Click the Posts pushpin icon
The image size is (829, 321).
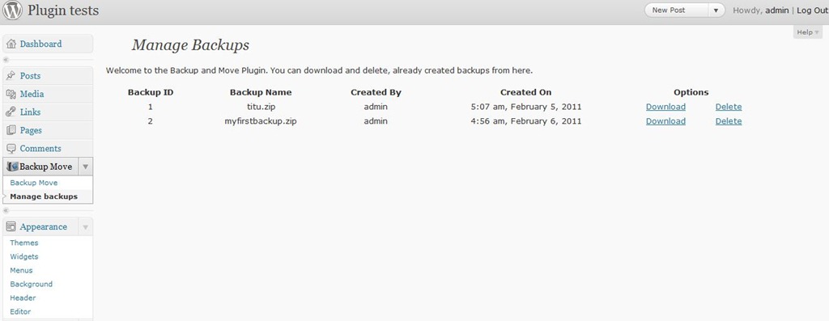(11, 76)
